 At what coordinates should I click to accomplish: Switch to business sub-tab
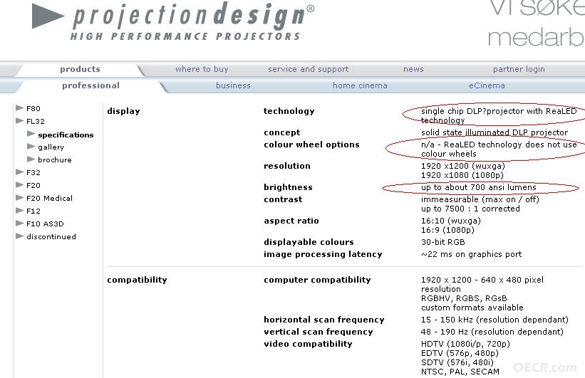coord(233,85)
